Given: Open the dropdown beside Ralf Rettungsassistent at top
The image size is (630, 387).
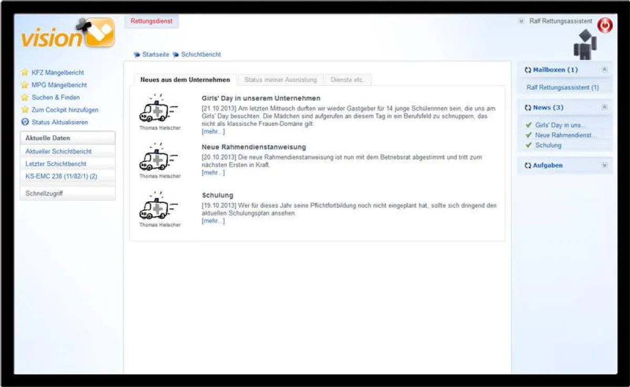Looking at the screenshot, I should click(x=521, y=21).
